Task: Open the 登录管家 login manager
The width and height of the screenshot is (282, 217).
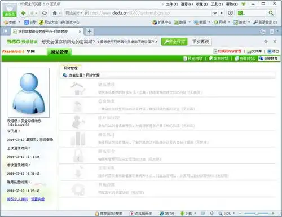Action: point(265,23)
